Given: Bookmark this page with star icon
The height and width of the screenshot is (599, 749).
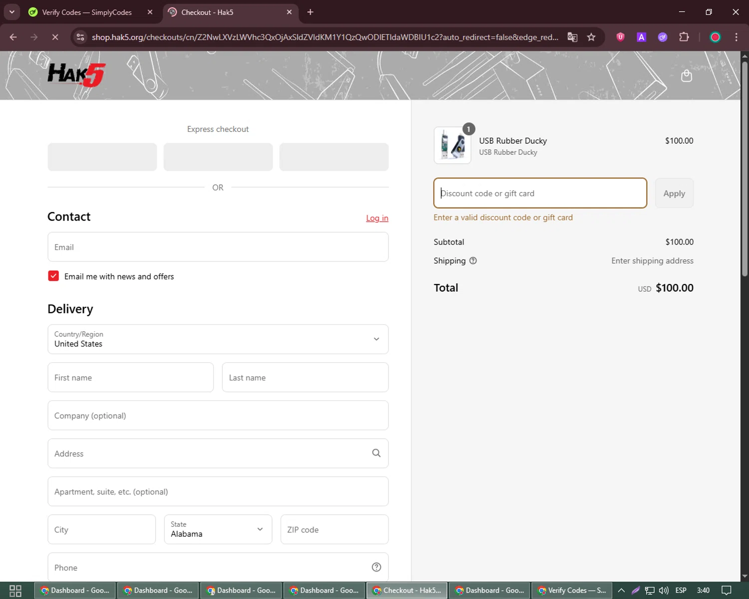Looking at the screenshot, I should [591, 37].
